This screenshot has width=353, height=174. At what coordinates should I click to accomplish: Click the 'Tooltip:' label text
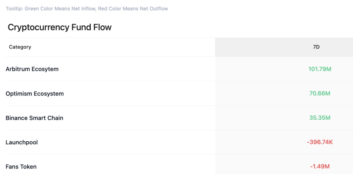pos(14,9)
